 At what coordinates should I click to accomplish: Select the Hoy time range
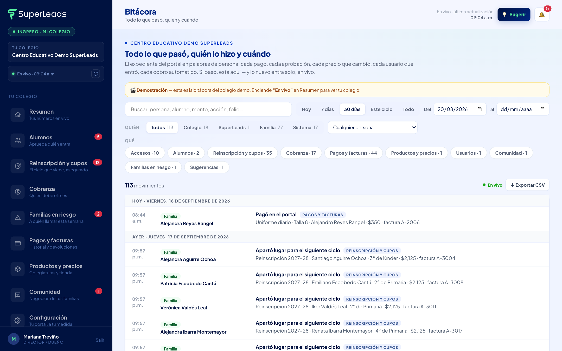(x=306, y=109)
